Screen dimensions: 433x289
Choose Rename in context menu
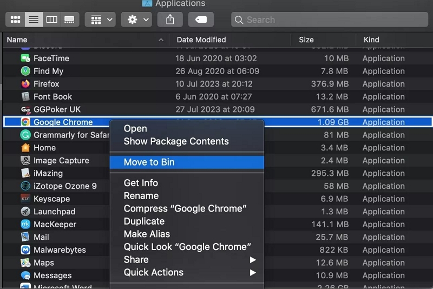click(x=187, y=196)
